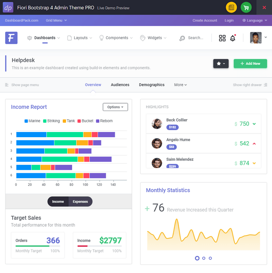The width and height of the screenshot is (272, 273).
Task: Open the green shopping cart button
Action: click(x=246, y=7)
